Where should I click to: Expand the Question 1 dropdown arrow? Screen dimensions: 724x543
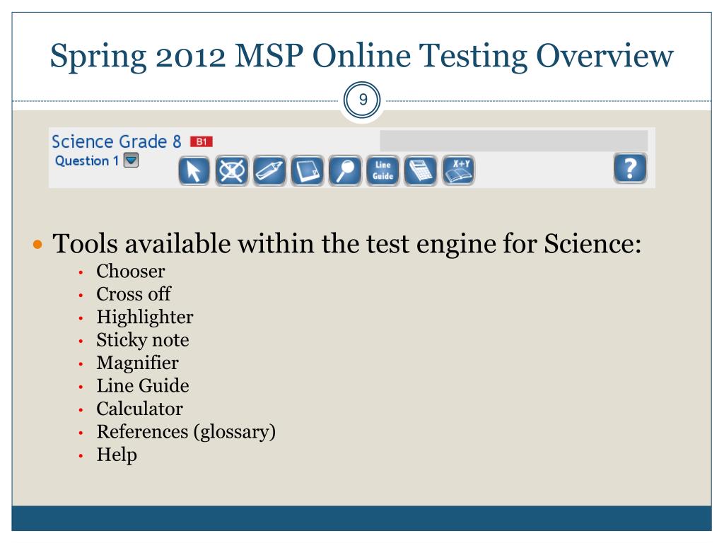pos(131,160)
